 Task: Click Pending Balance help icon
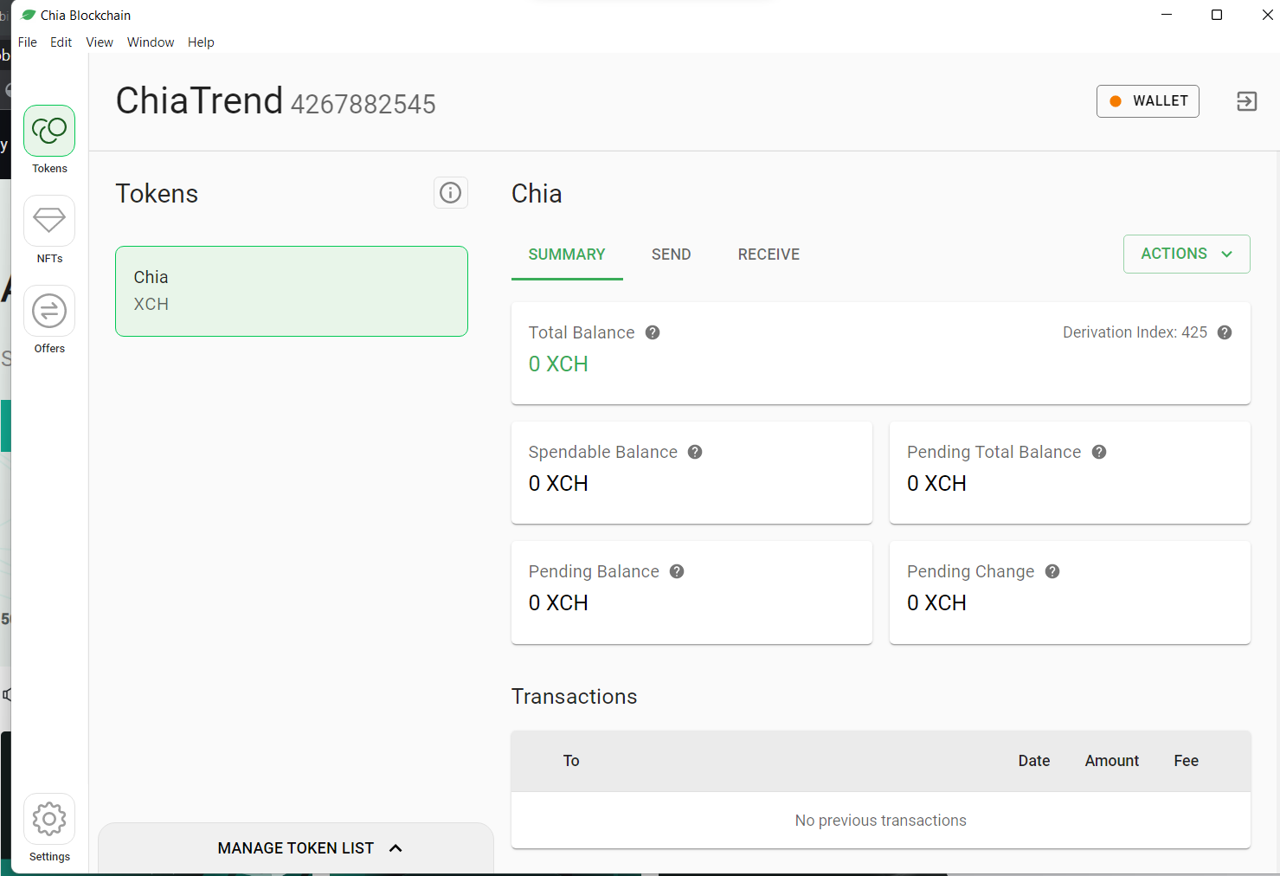[x=677, y=571]
